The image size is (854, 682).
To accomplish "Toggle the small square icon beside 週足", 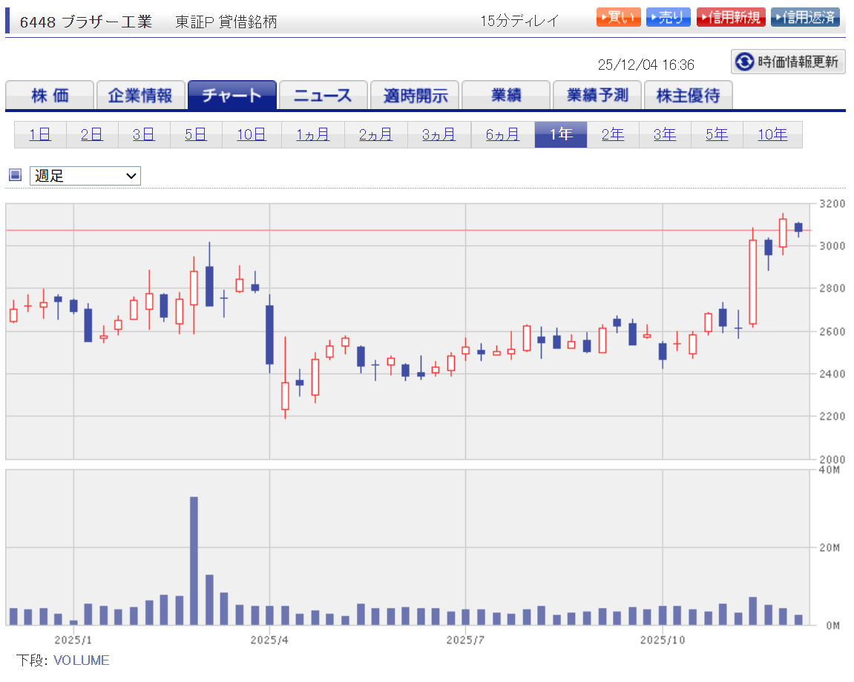I will (15, 176).
